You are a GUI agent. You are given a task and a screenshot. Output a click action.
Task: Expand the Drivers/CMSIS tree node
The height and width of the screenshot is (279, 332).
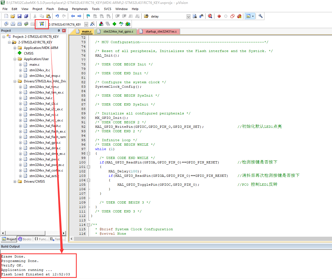(15, 181)
